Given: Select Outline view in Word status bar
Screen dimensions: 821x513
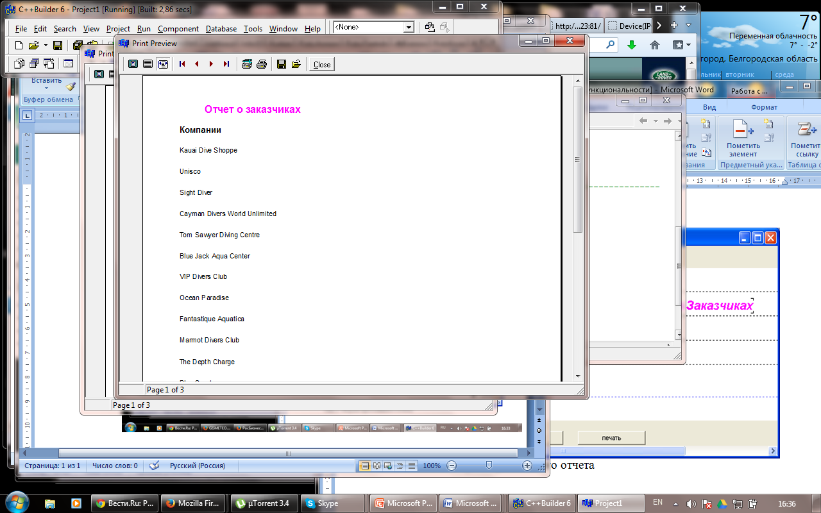Looking at the screenshot, I should pyautogui.click(x=400, y=466).
